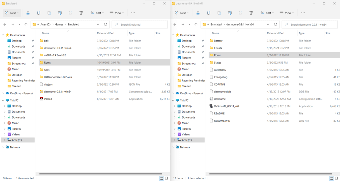
Task: Switch to large icons view in the Emulated status bar
Action: pos(167,178)
